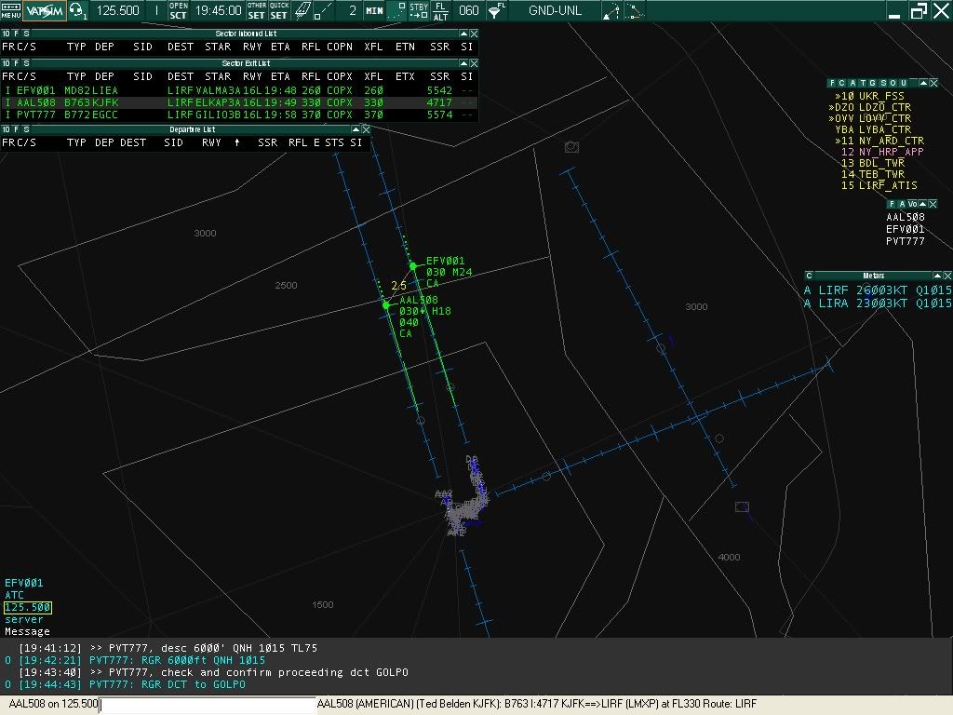The image size is (953, 715).
Task: Click the FL altitude filter funnel icon
Action: point(497,10)
